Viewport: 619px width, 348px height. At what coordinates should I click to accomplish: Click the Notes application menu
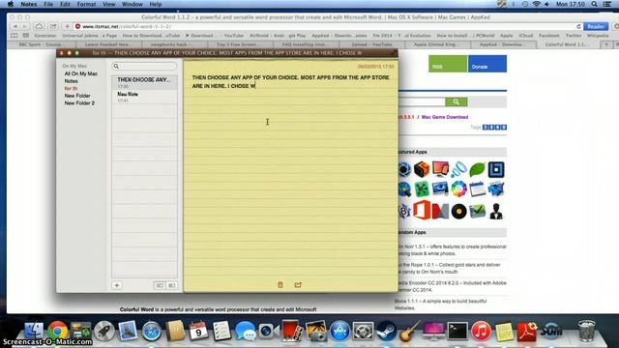[x=29, y=4]
